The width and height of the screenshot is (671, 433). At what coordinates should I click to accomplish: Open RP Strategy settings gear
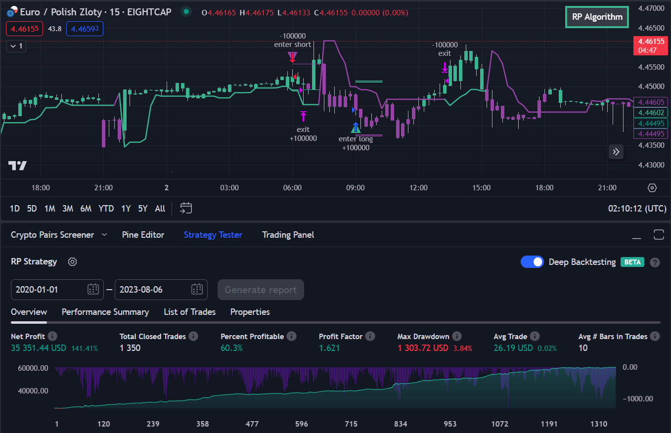(x=72, y=262)
